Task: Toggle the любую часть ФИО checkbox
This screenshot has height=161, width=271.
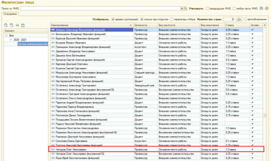Action: [x=234, y=9]
